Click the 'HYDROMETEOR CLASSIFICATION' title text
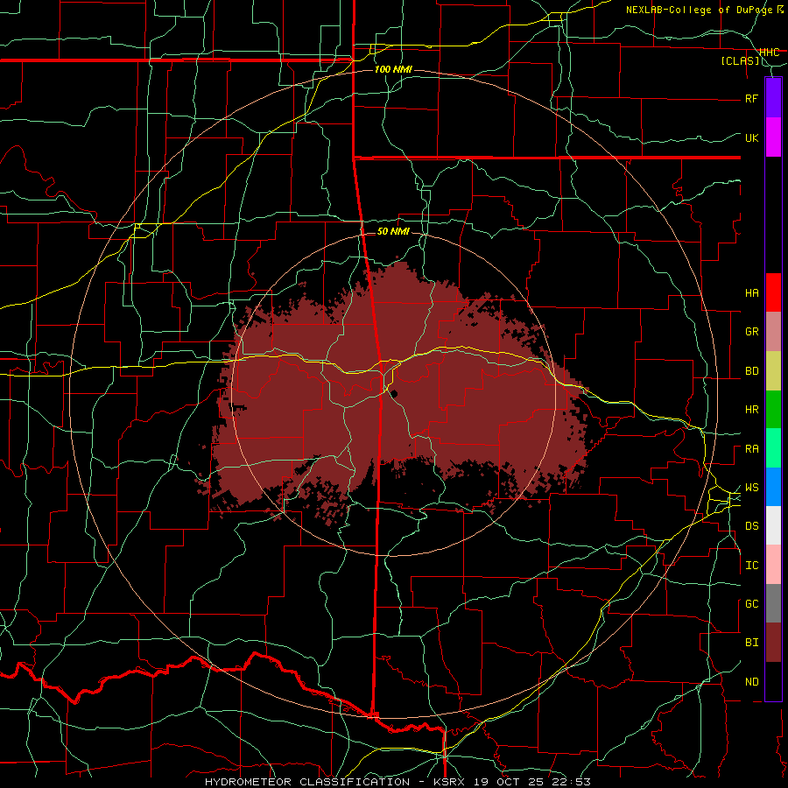 click(307, 782)
